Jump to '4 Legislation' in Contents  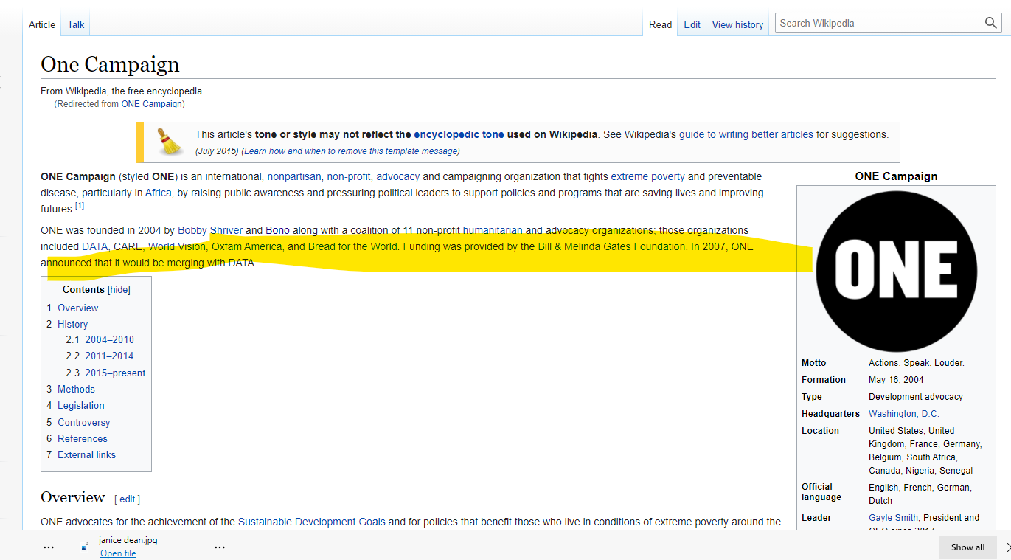coord(75,405)
